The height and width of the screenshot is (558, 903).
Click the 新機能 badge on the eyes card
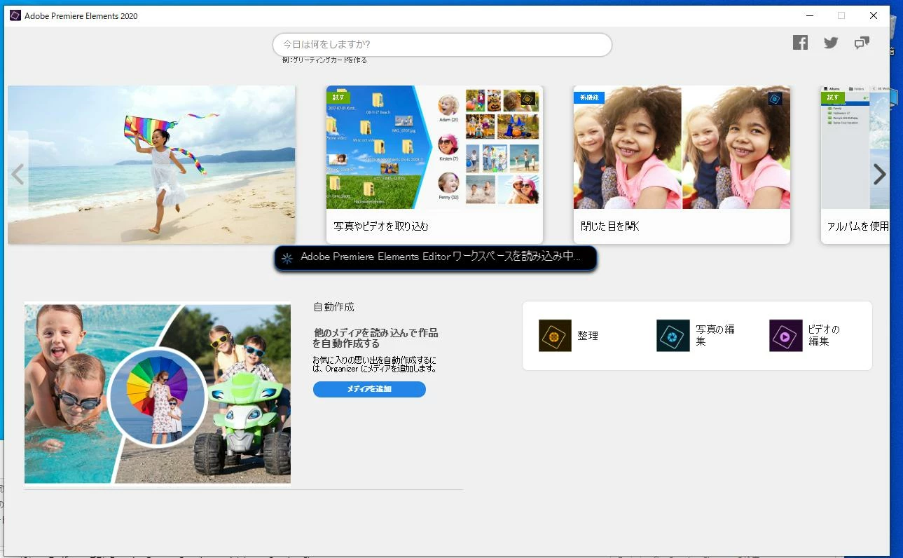coord(589,97)
